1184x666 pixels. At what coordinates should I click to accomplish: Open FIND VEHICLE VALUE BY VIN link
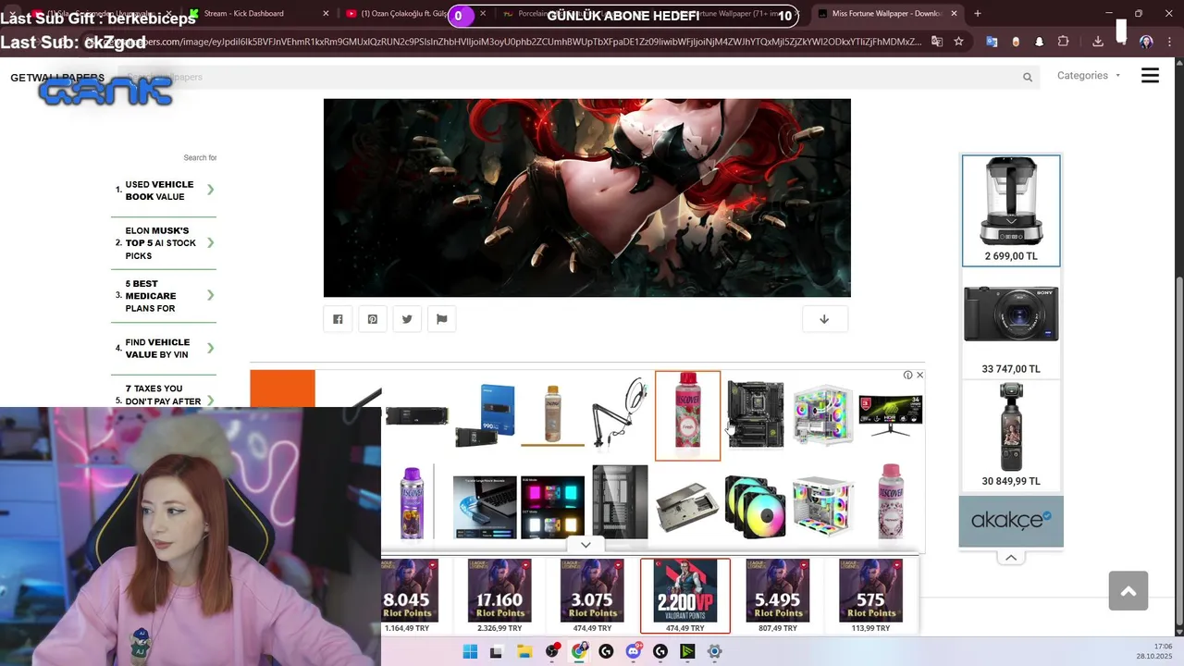pyautogui.click(x=157, y=349)
